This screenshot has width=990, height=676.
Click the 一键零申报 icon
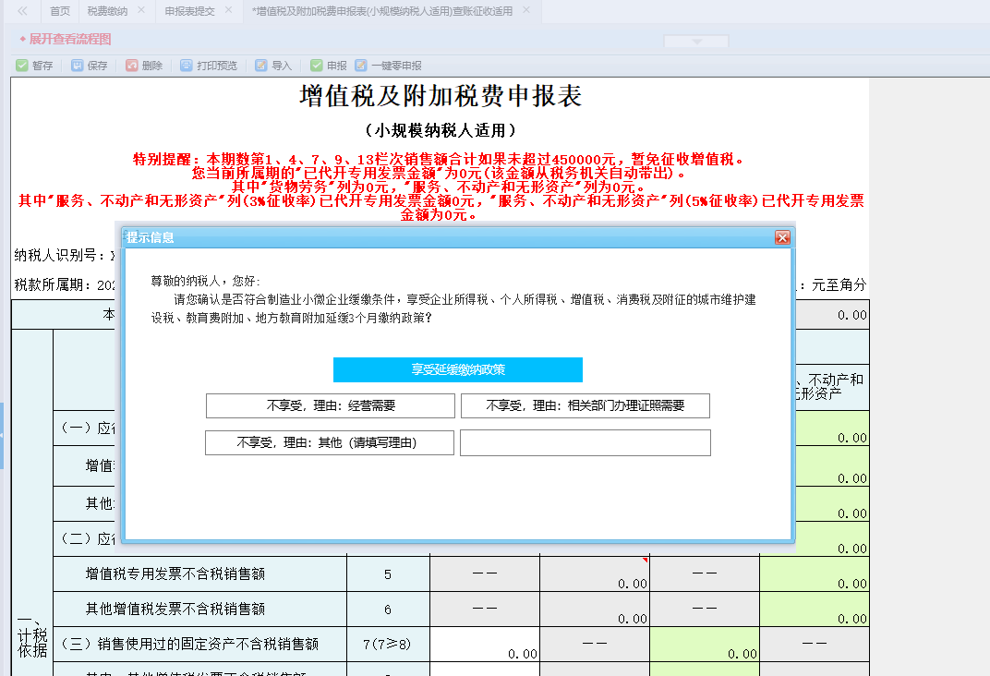click(360, 65)
